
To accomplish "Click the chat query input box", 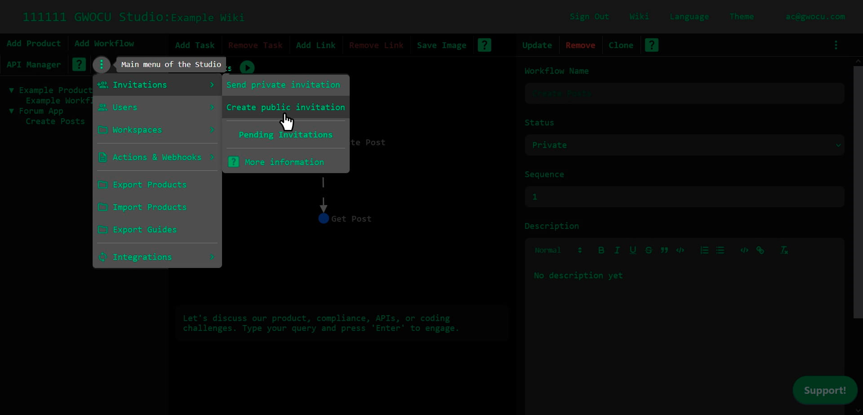I will coord(342,323).
